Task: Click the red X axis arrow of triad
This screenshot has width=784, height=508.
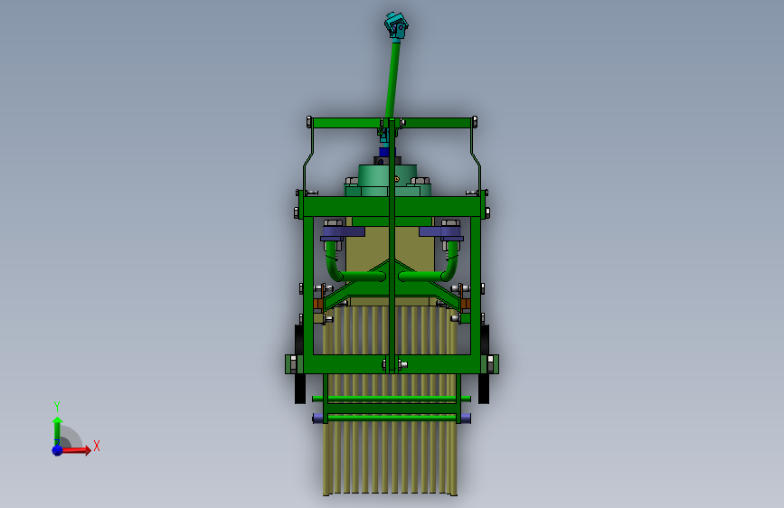Action: (x=76, y=450)
